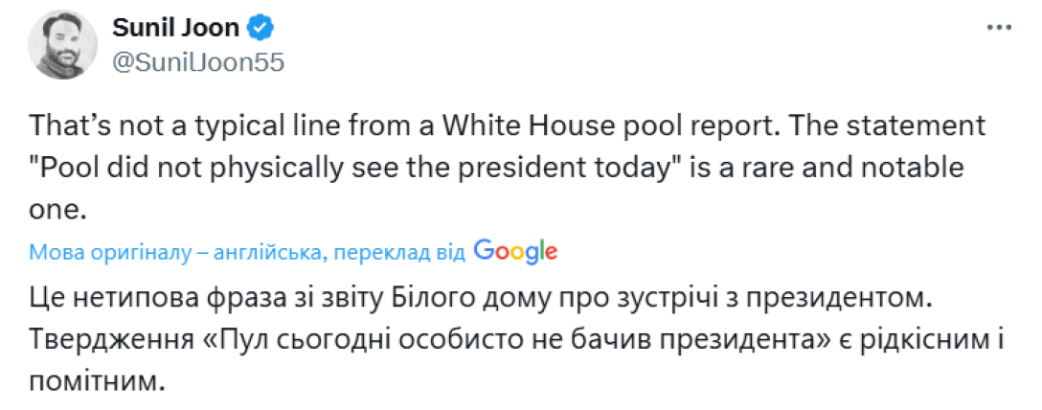This screenshot has height=410, width=1042.
Task: Click the @SunilJoon55 handle
Action: [x=198, y=62]
